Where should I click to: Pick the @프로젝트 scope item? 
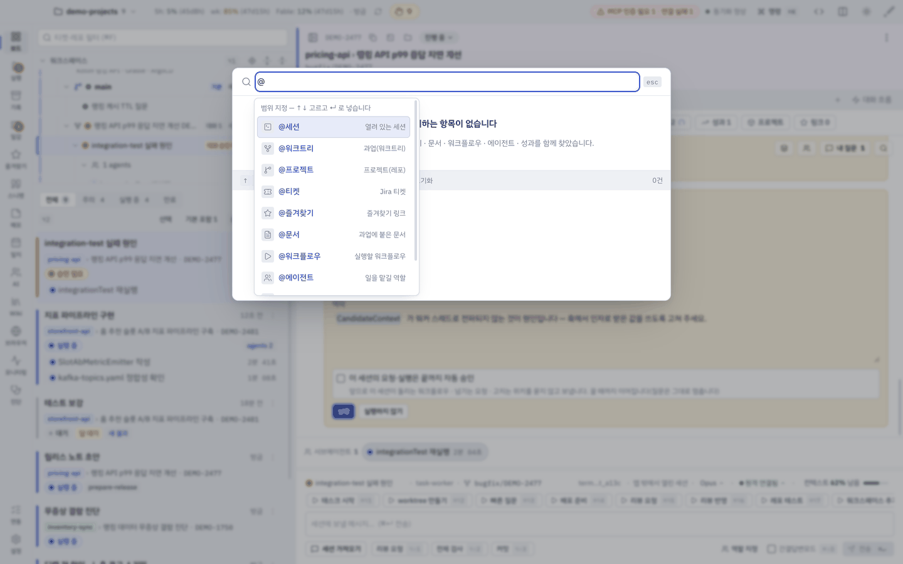coord(334,170)
